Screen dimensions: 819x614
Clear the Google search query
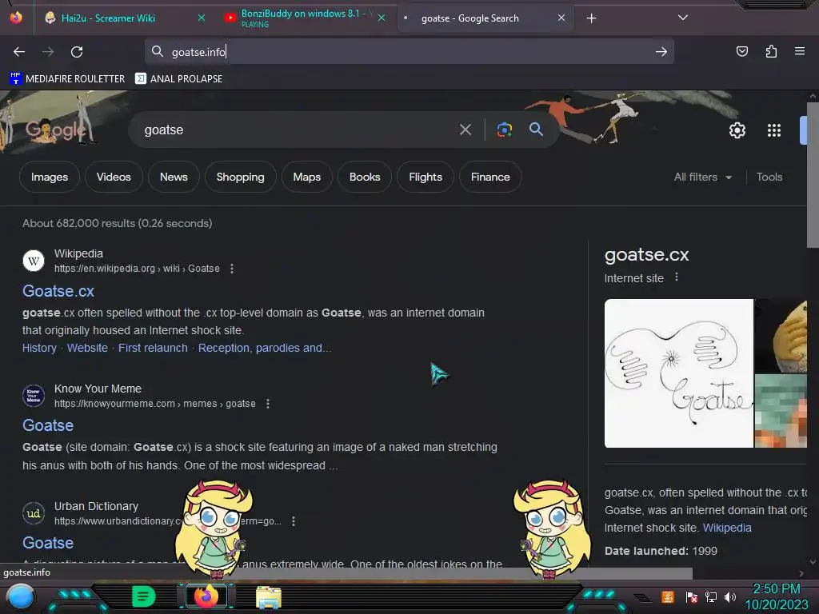pos(465,130)
